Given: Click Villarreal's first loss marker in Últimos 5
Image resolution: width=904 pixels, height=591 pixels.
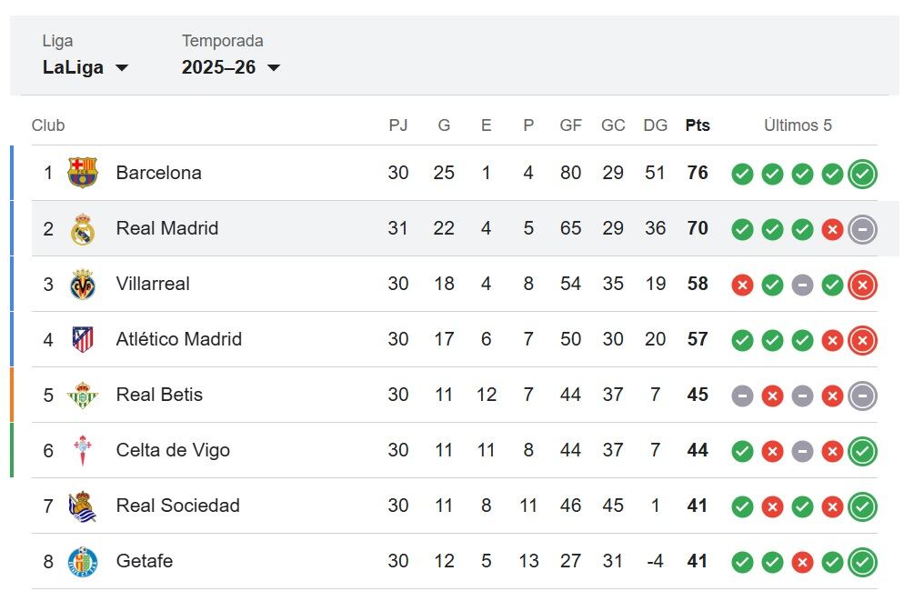Looking at the screenshot, I should [x=742, y=285].
